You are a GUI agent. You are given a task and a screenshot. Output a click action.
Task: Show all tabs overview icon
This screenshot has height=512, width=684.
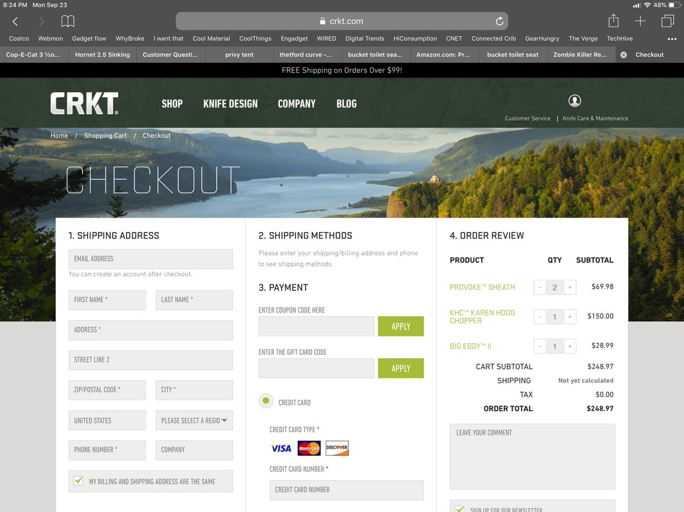[x=667, y=22]
